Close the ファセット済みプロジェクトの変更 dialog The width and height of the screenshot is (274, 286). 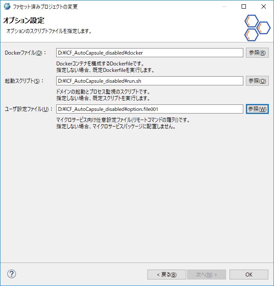coord(264,7)
